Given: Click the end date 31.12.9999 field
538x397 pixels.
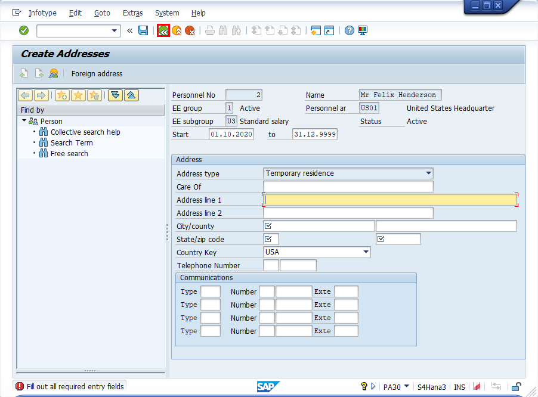Looking at the screenshot, I should (315, 134).
